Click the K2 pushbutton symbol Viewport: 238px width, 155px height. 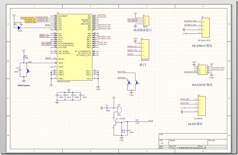[129, 83]
